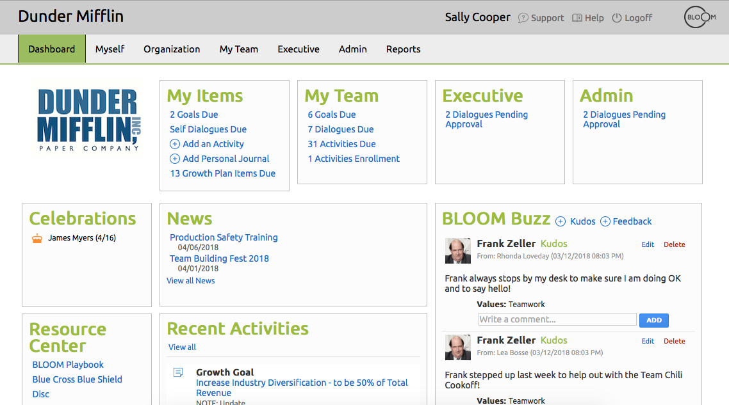Click the plus icon next to Add Personal Journal
This screenshot has width=729, height=405.
click(x=174, y=159)
